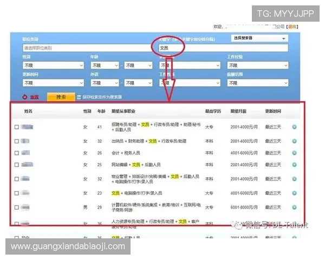Click 保存检索条件为搜索器 link

pyautogui.click(x=102, y=97)
